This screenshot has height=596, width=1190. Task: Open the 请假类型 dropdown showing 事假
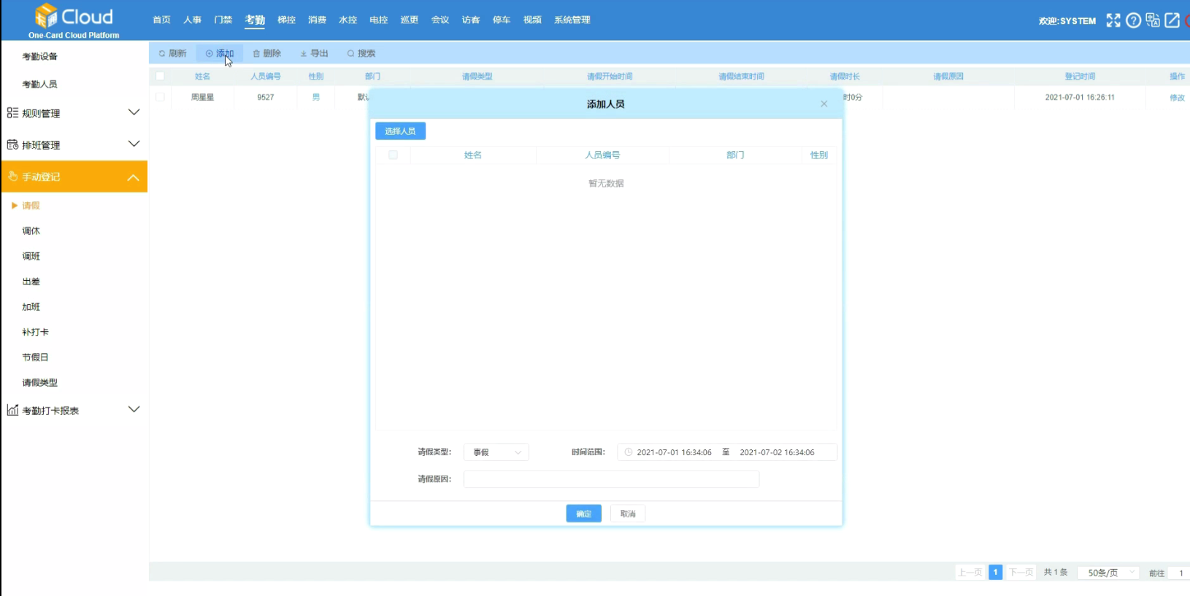click(x=496, y=452)
